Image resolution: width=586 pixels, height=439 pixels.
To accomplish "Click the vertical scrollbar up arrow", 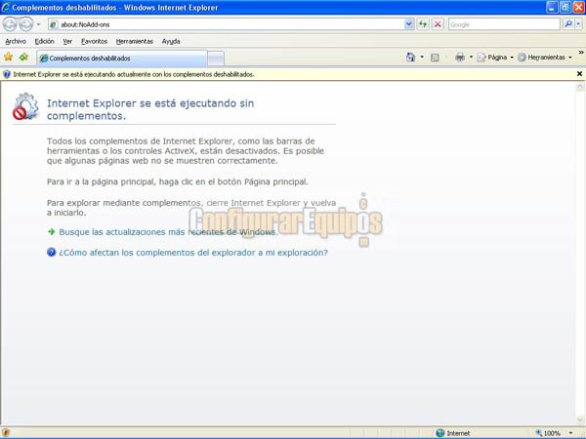I will coord(579,87).
